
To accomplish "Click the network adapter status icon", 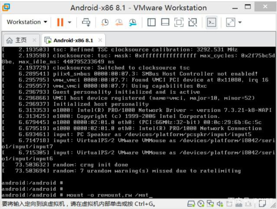I will [x=210, y=204].
